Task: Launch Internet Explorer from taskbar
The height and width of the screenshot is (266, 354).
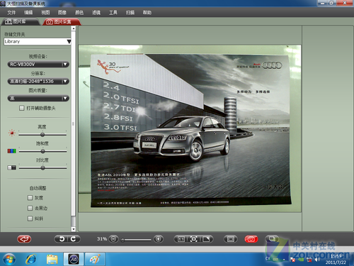Action: [31, 260]
